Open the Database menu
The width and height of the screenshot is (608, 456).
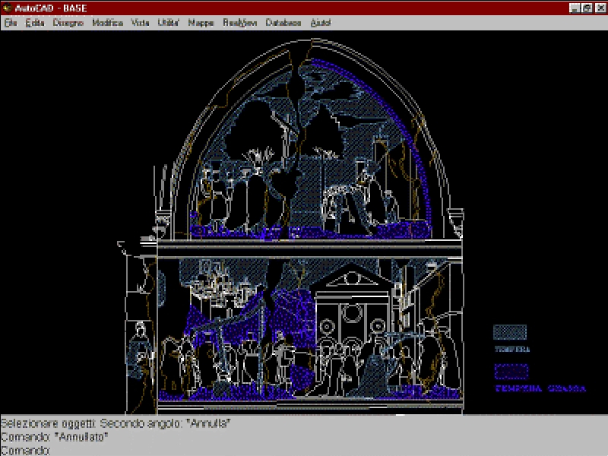[x=283, y=23]
